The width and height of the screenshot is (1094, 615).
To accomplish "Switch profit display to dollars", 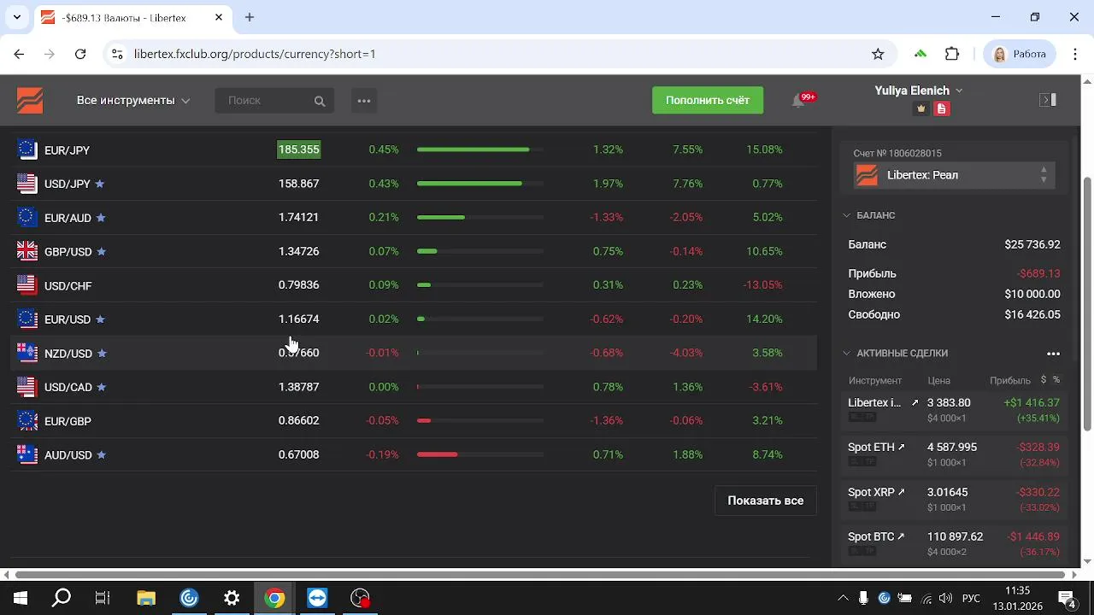I will click(x=1044, y=380).
